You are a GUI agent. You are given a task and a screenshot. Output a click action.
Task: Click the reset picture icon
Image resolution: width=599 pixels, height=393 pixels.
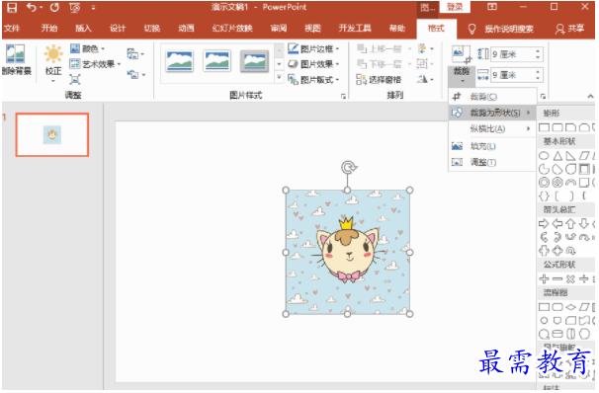(135, 74)
